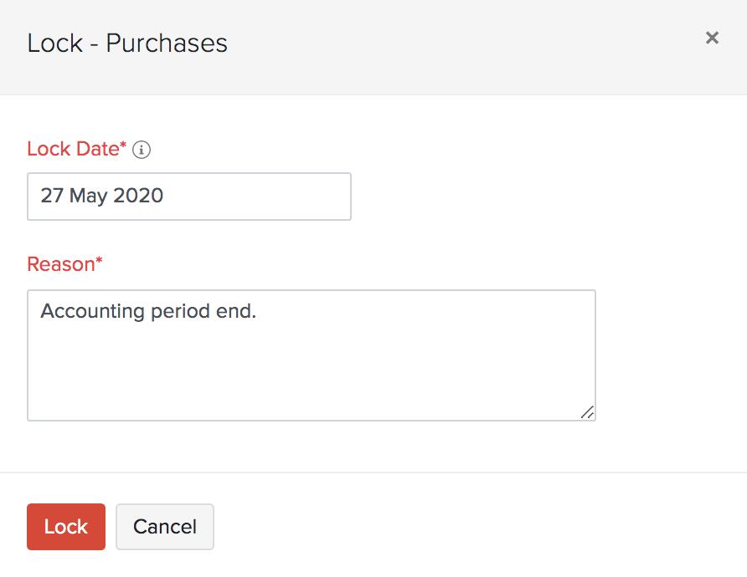
Task: Click the 'Lock - Purchases' dialog title
Action: [x=127, y=43]
